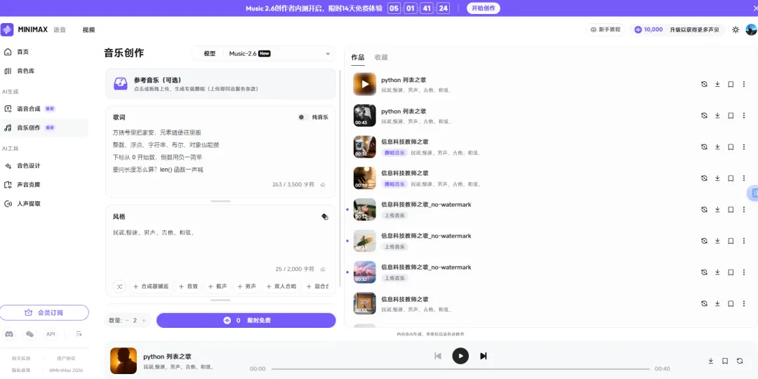Image resolution: width=758 pixels, height=379 pixels.
Task: Open the Discord community icon
Action: (x=9, y=334)
